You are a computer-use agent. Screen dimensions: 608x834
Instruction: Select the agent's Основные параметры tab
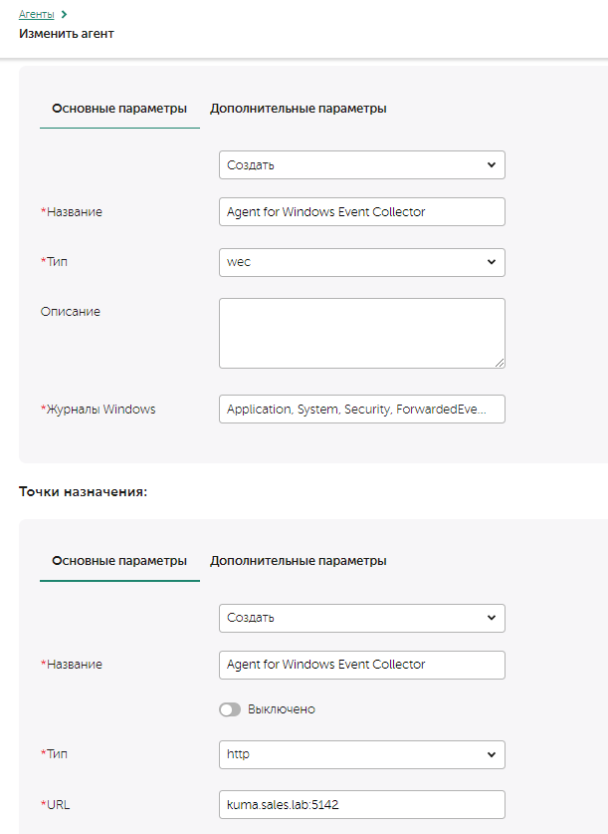click(119, 109)
